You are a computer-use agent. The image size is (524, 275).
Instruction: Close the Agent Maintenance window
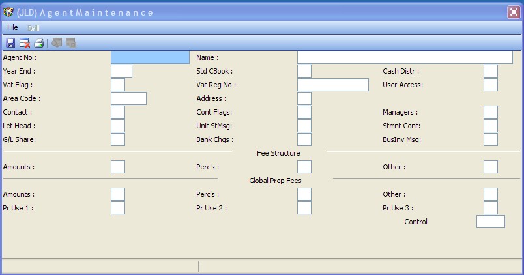(x=513, y=12)
